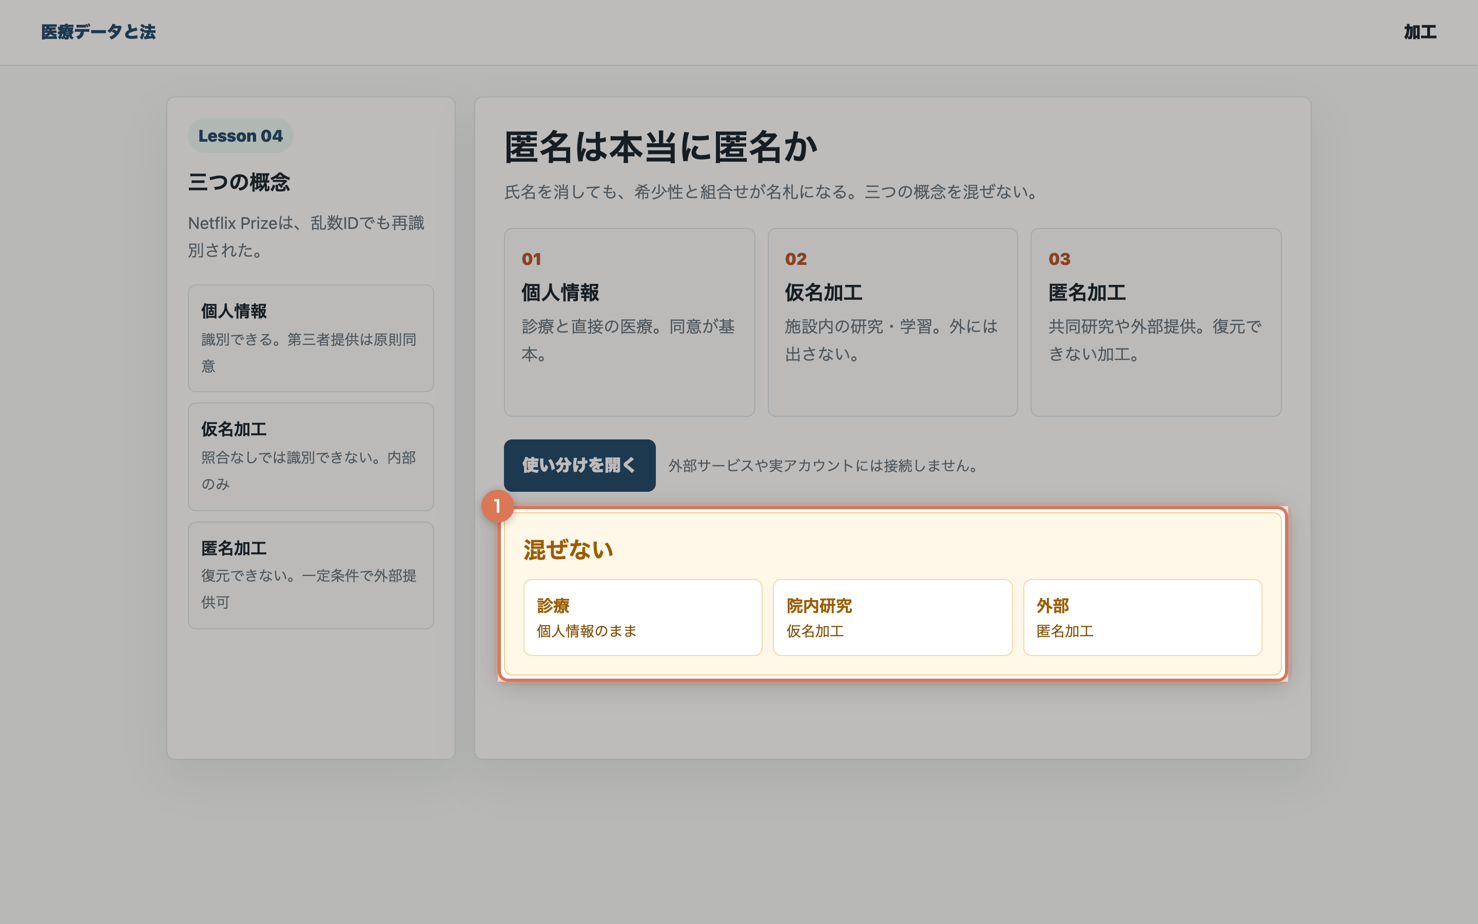Click text 施設内の研究・学習。外には出さない。

(891, 340)
